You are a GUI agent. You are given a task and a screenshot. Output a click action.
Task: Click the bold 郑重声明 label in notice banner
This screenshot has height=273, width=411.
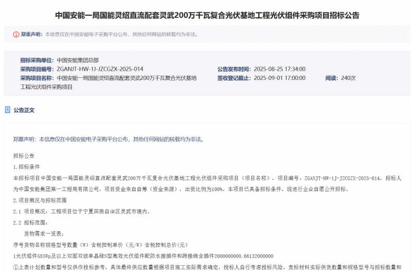(x=31, y=34)
